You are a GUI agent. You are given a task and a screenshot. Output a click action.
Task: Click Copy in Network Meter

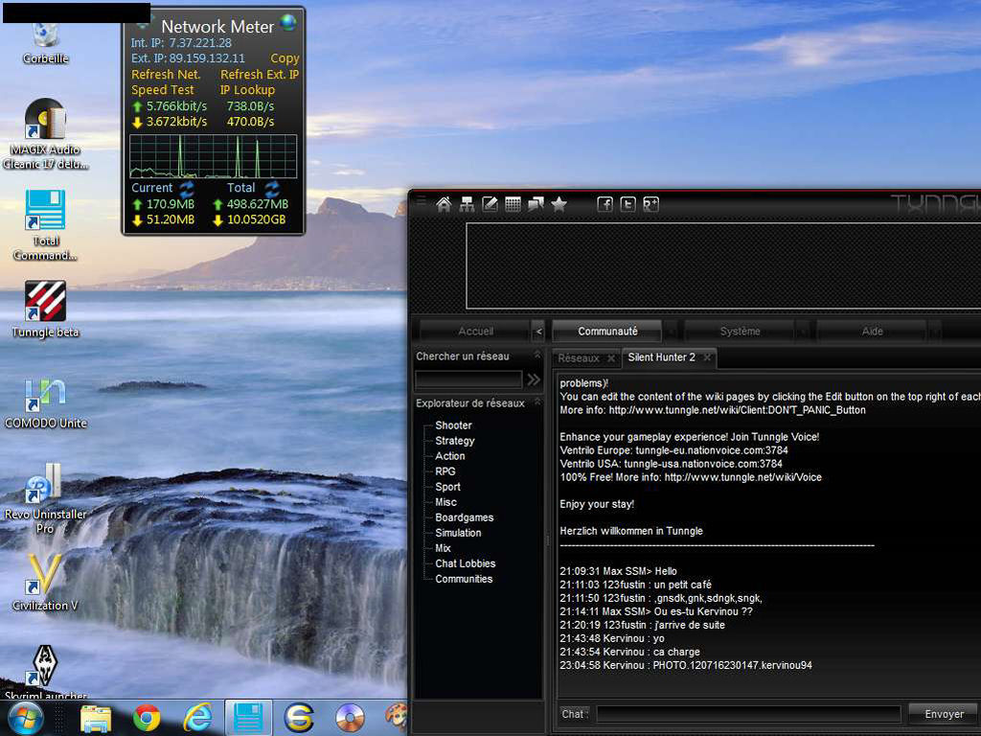click(x=285, y=58)
